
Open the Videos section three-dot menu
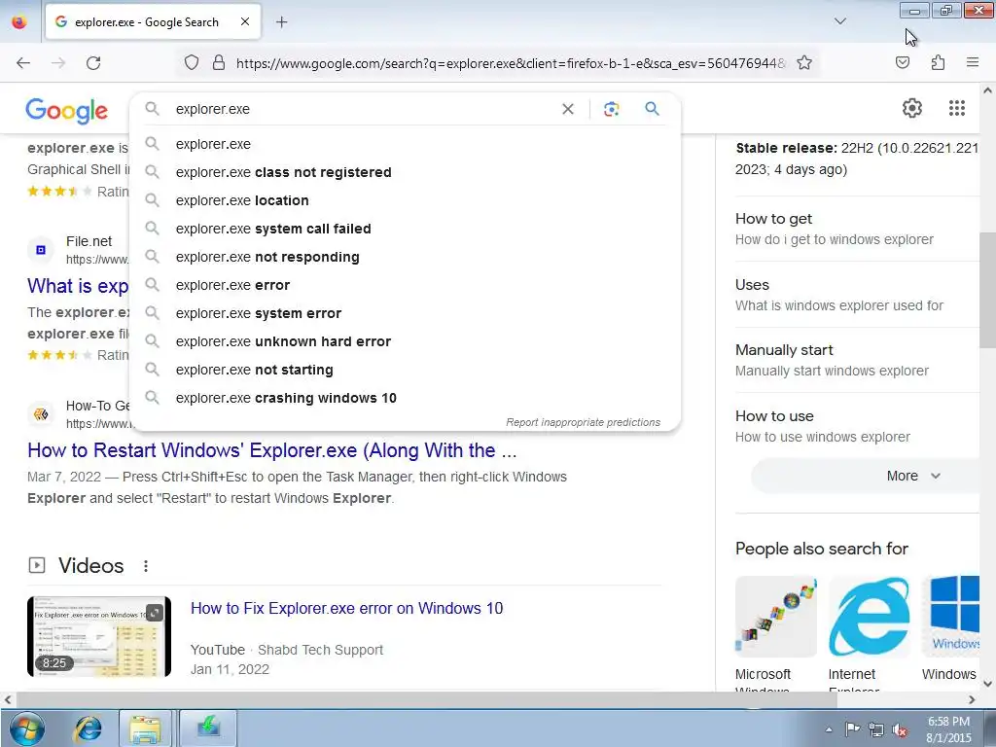pos(146,565)
